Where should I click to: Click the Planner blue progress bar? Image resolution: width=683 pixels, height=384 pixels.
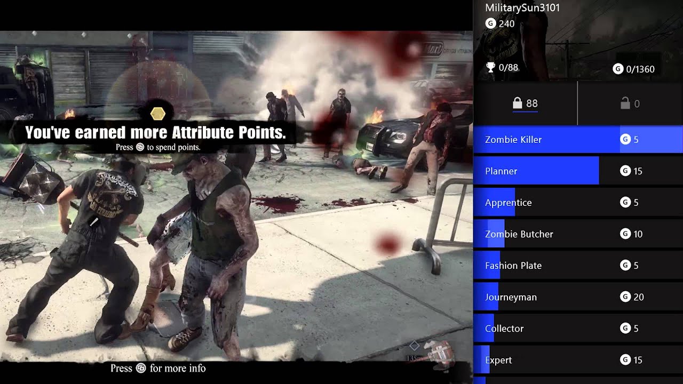(536, 171)
